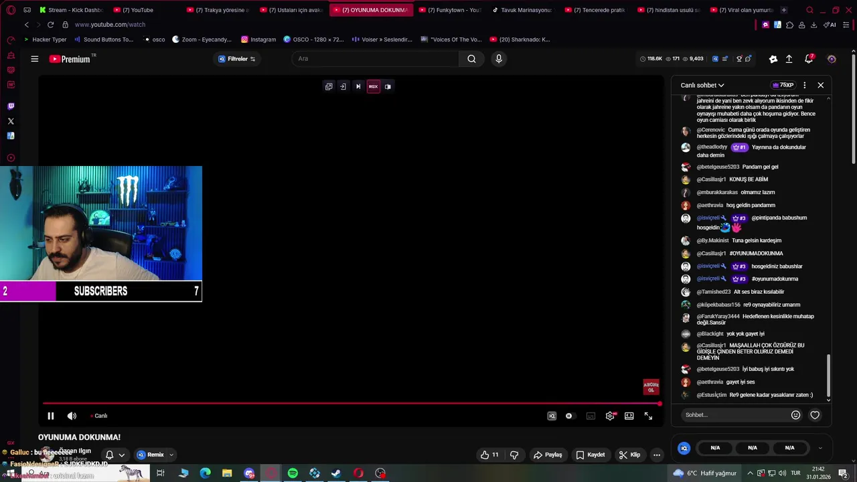
Task: Open the YouTube account avatar menu
Action: point(832,59)
